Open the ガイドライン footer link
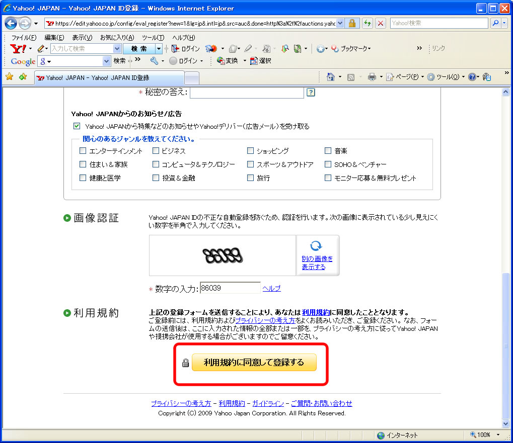 coord(268,403)
